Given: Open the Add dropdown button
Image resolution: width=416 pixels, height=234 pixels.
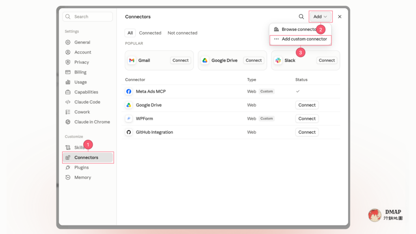Looking at the screenshot, I should tap(320, 17).
